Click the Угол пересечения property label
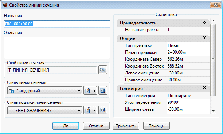Image resolution: width=223 pixels, height=134 pixels. (x=143, y=102)
